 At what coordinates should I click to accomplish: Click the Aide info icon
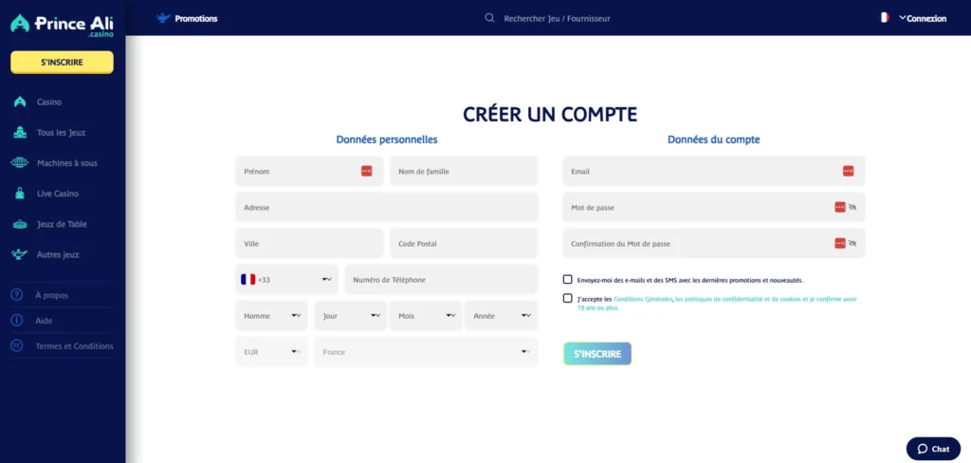(x=17, y=321)
